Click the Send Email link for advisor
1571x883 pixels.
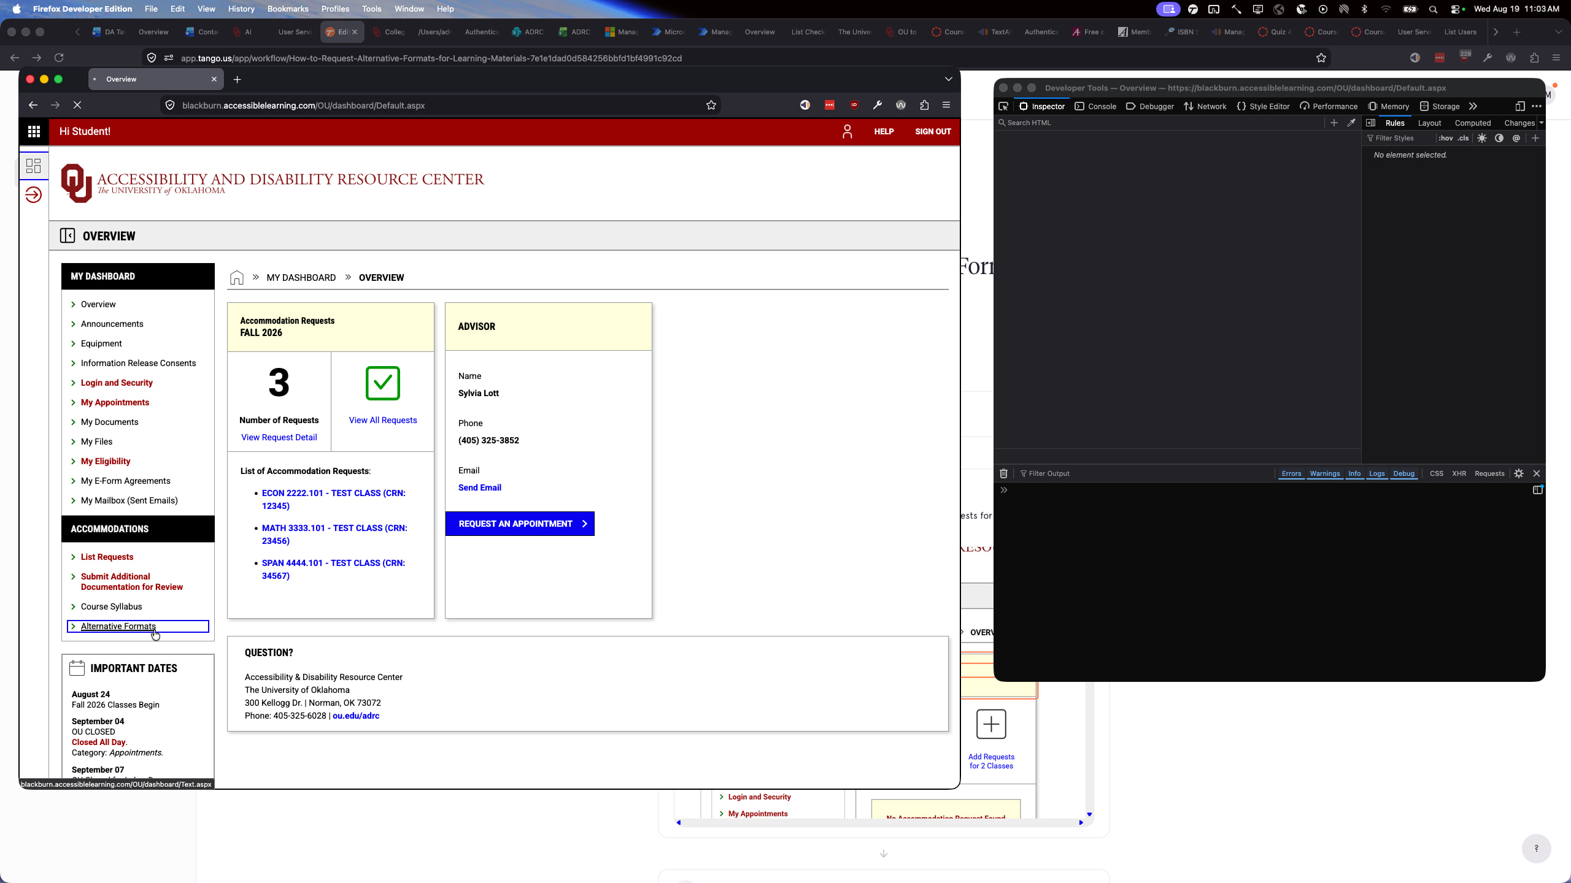point(480,487)
